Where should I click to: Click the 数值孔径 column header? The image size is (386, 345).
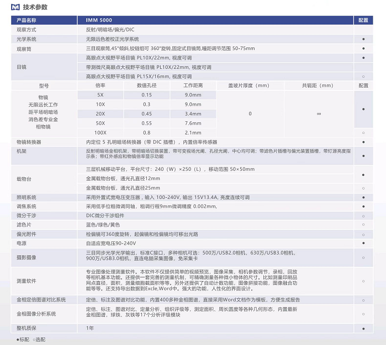[147, 85]
